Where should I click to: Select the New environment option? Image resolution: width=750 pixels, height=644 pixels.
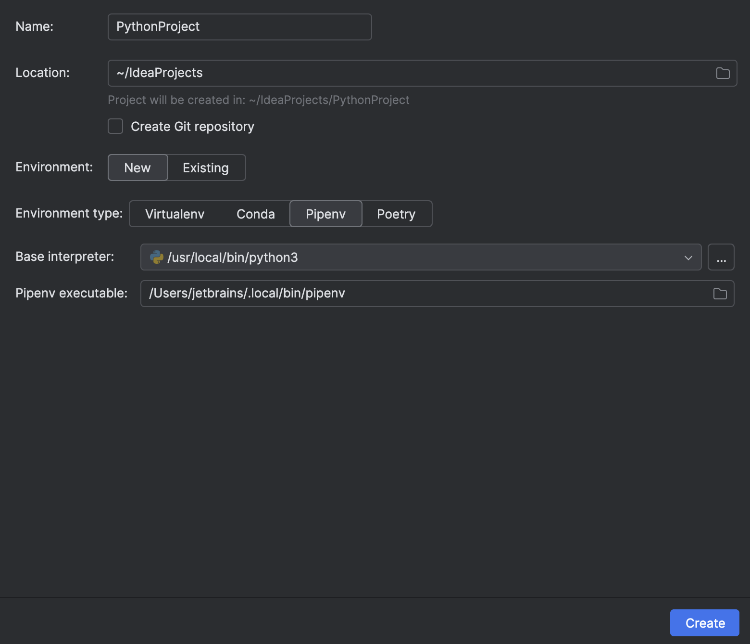coord(137,167)
